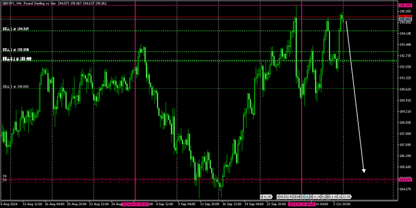Click the pink 184.872 price tag
The width and height of the screenshot is (416, 208).
tap(405, 180)
